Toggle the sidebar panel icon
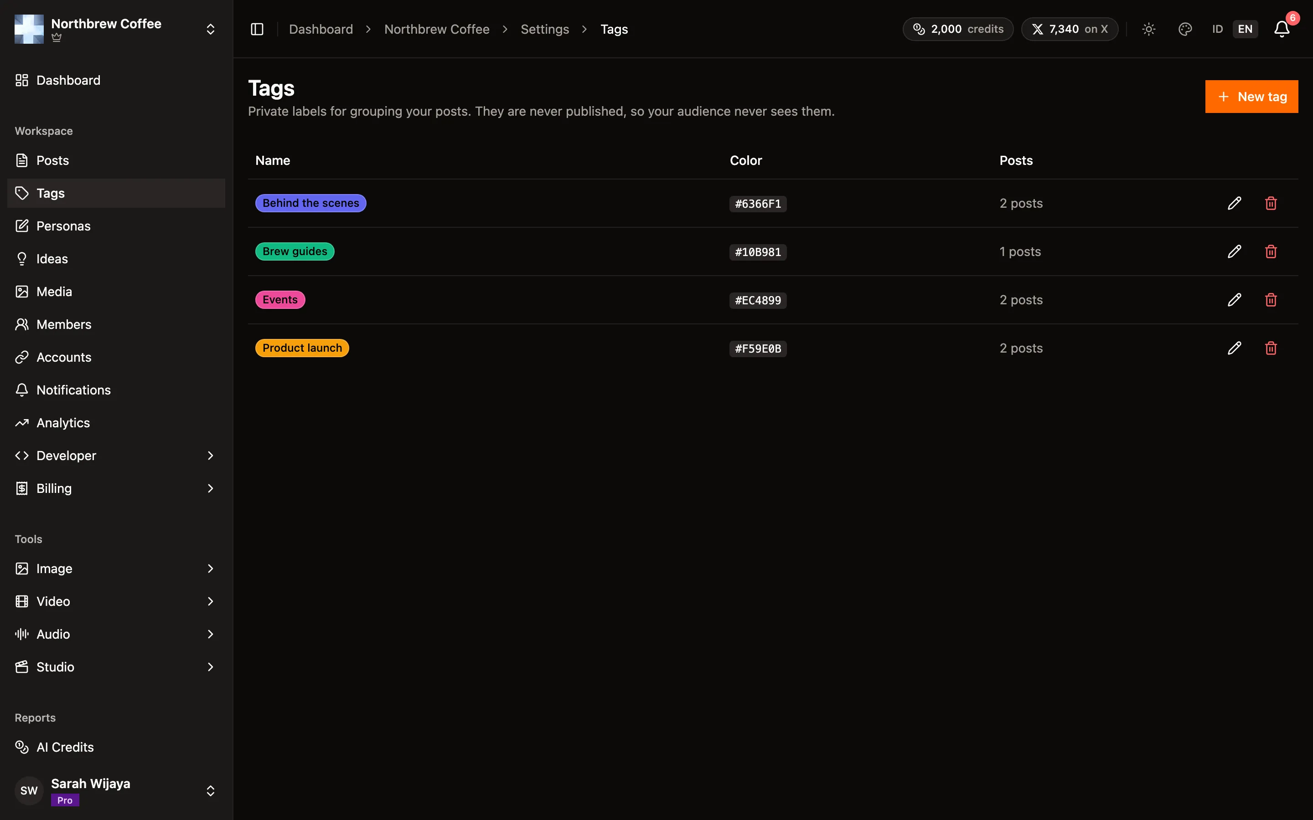This screenshot has height=820, width=1313. point(257,29)
